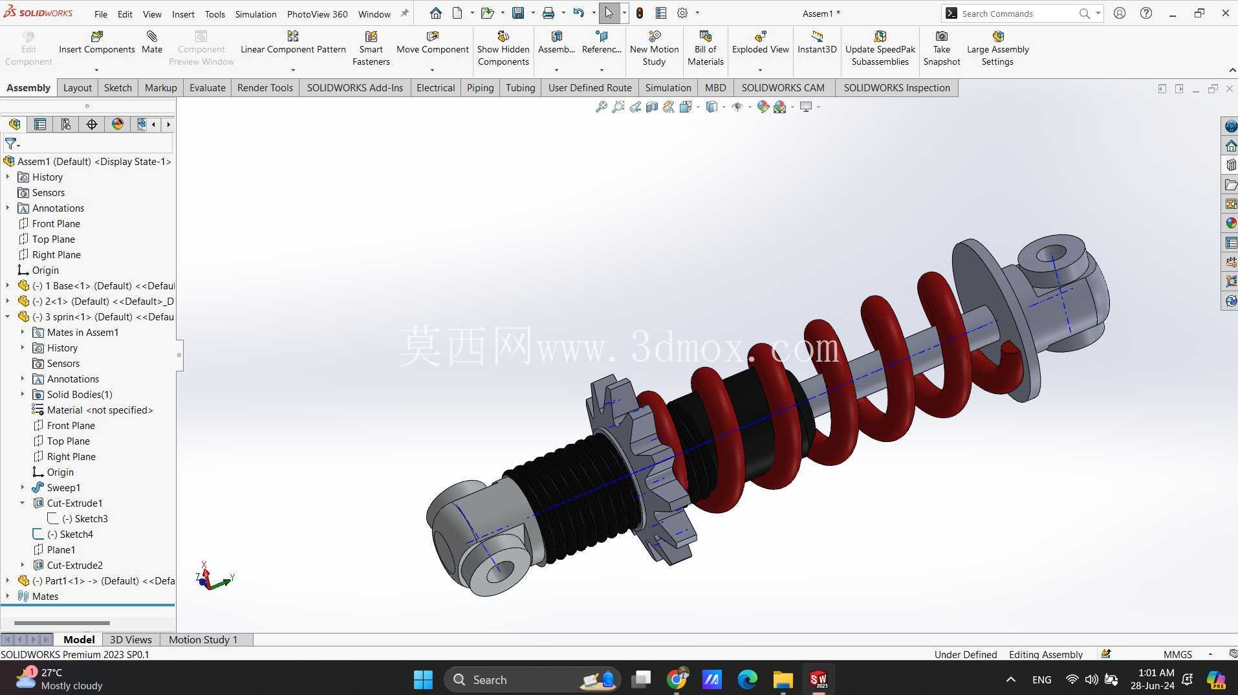Viewport: 1238px width, 695px height.
Task: Start a New Motion Study
Action: pyautogui.click(x=654, y=49)
